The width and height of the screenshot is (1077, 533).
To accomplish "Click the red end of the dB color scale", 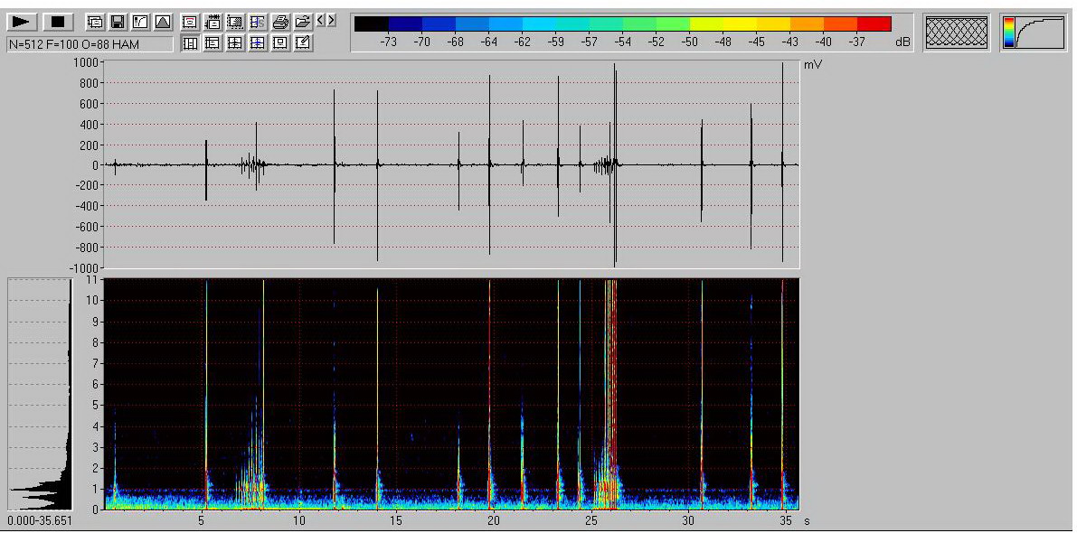I will point(874,23).
